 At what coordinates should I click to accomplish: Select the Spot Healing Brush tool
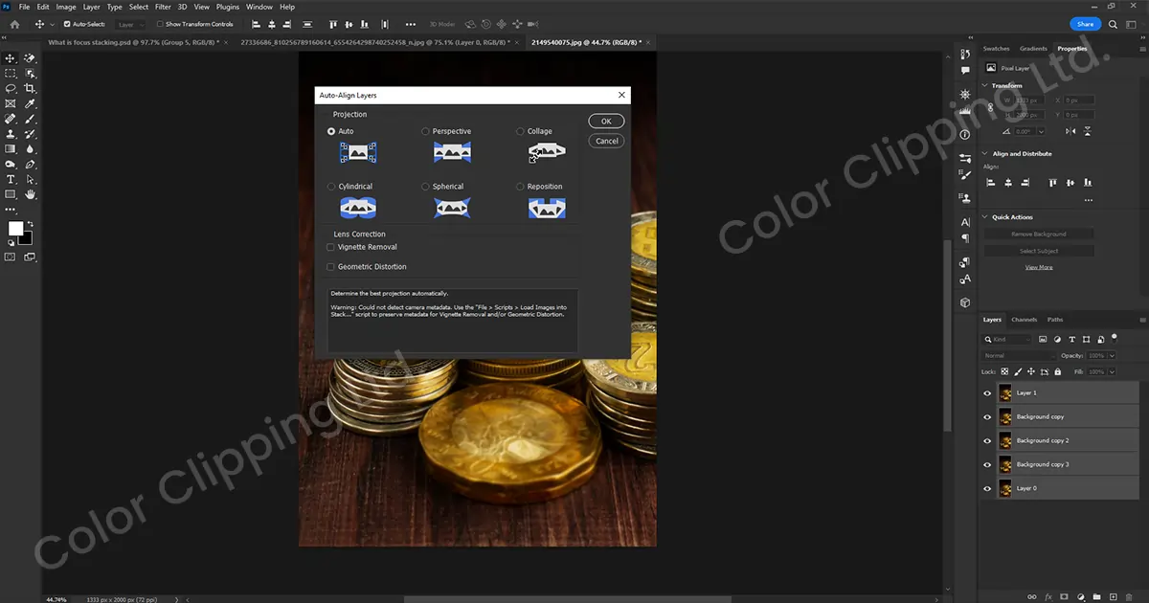click(x=11, y=119)
